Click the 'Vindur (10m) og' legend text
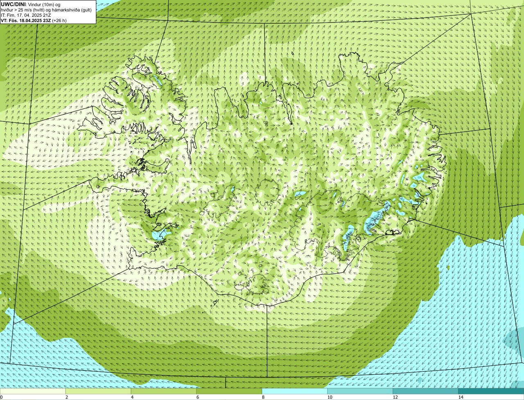The image size is (524, 400). point(45,4)
